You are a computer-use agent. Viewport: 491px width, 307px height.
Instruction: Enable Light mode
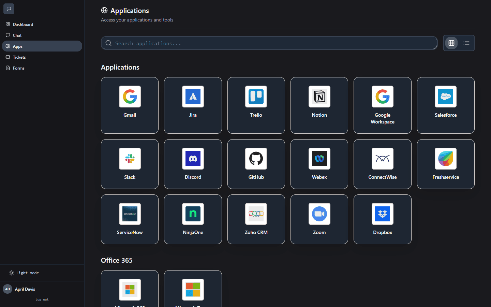click(x=24, y=273)
